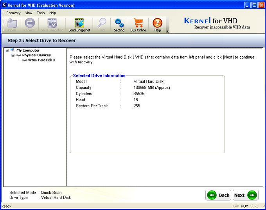The image size is (266, 210).
Task: Click the capacity value 130558 MB (Approx)
Action: (x=152, y=88)
